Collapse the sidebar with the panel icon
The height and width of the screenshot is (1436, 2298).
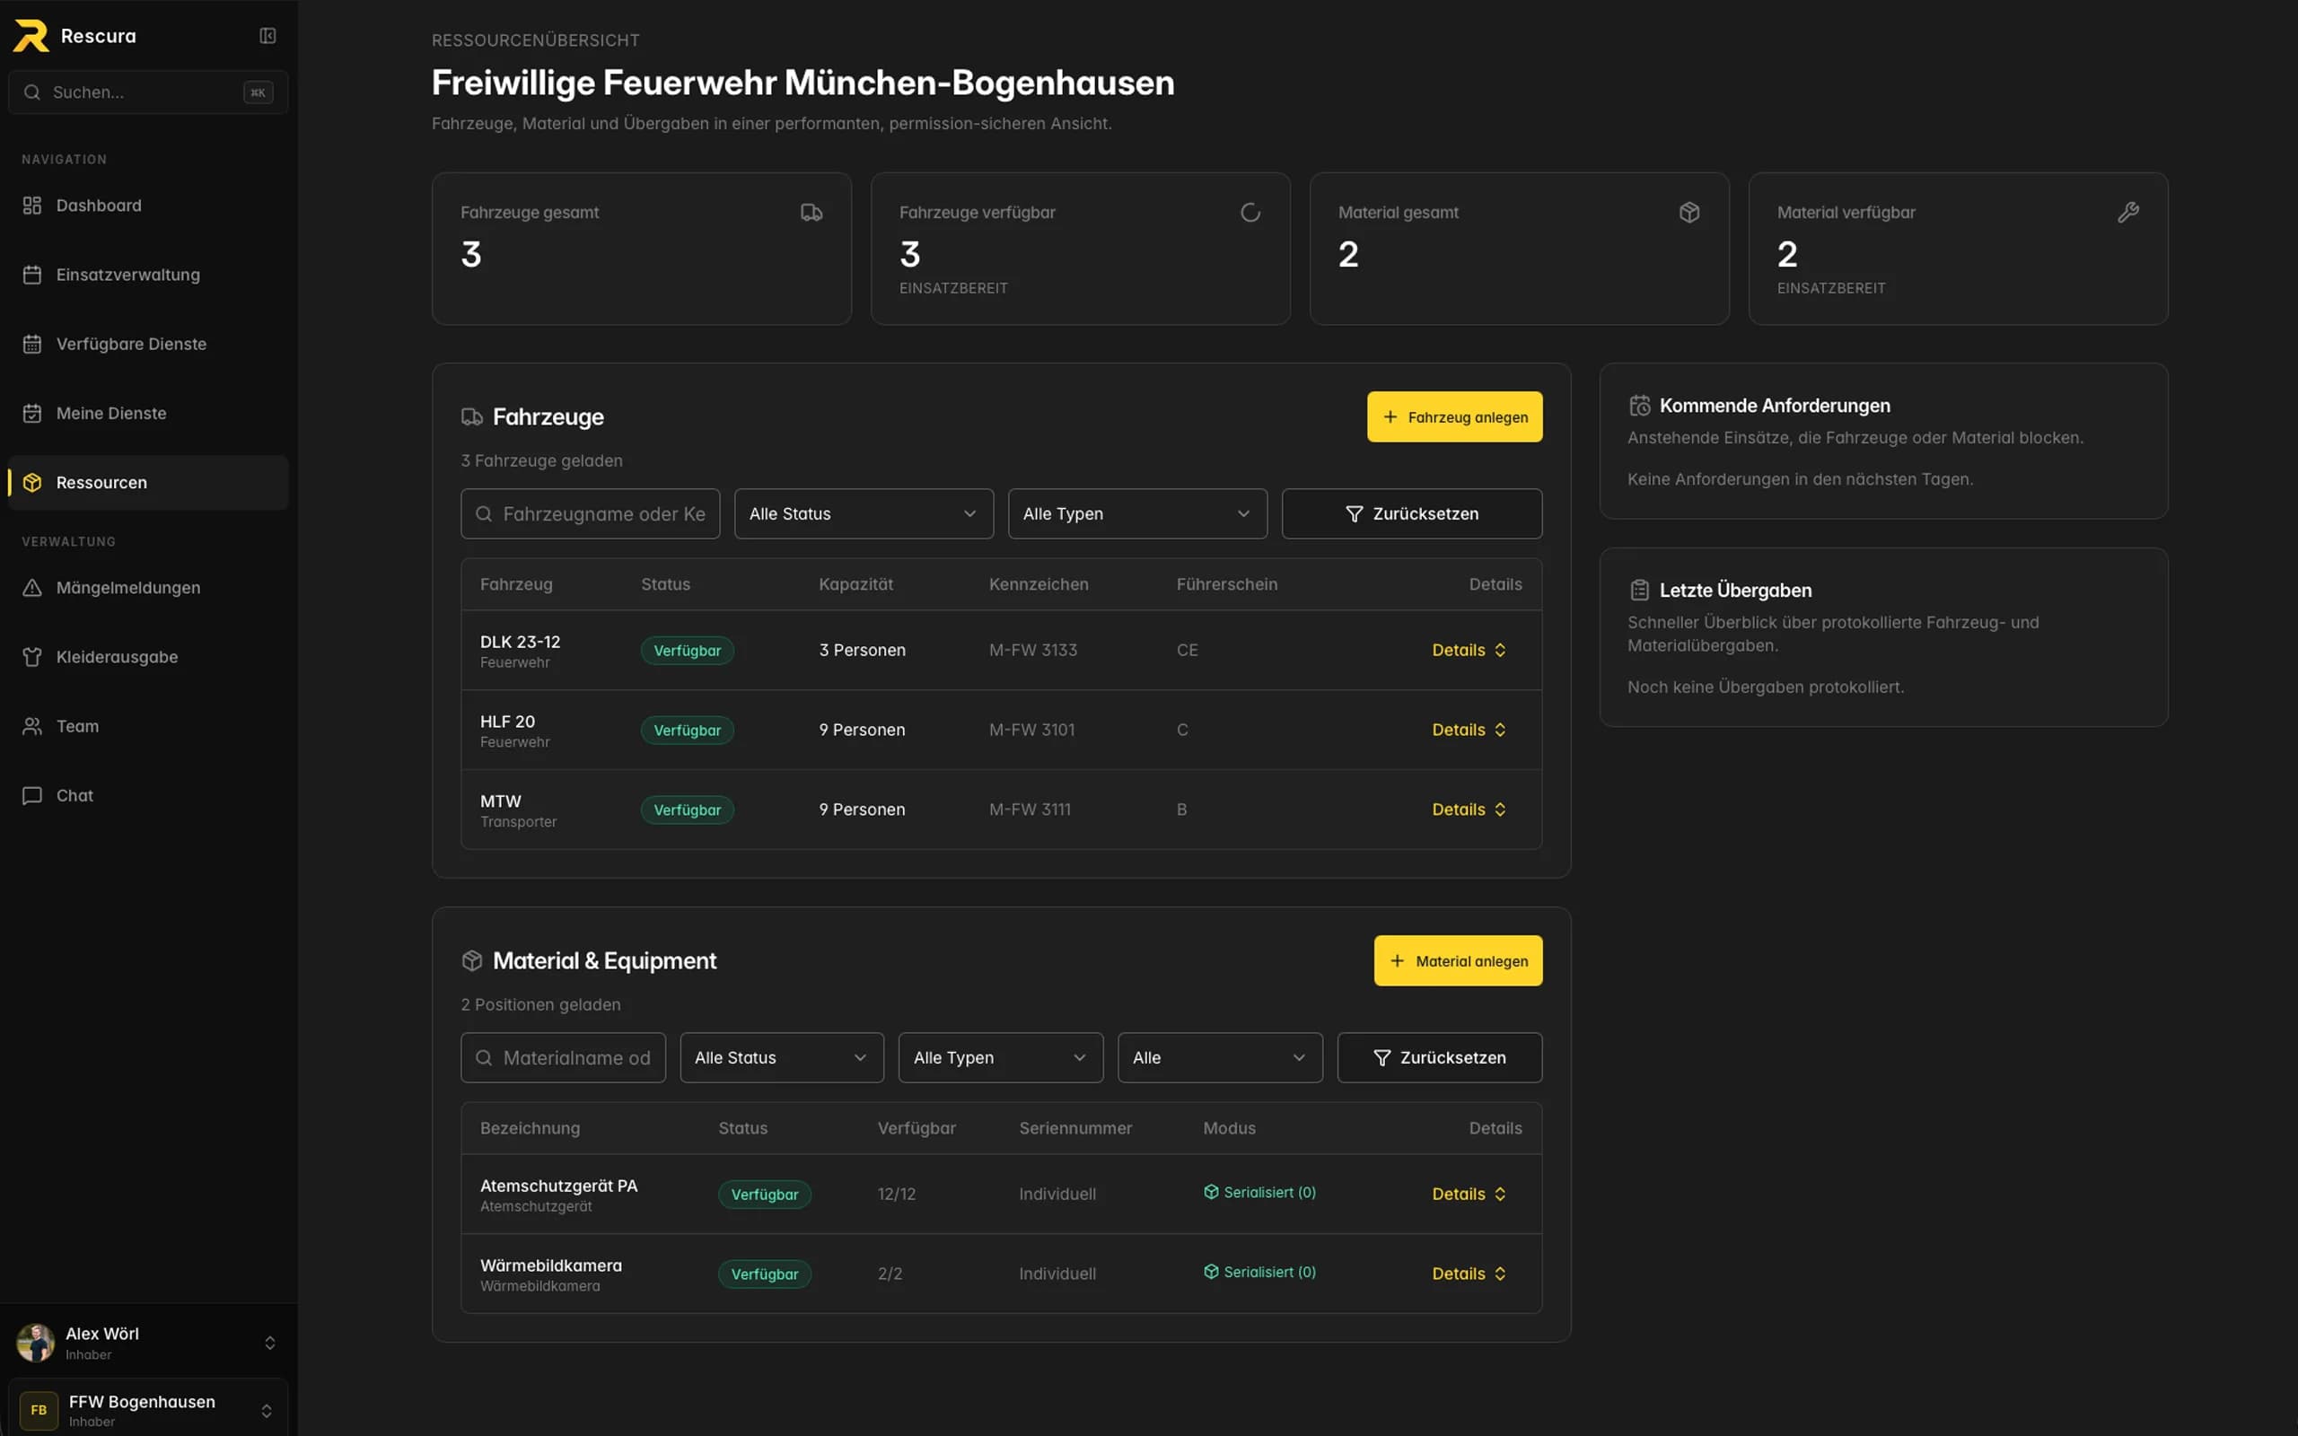268,35
